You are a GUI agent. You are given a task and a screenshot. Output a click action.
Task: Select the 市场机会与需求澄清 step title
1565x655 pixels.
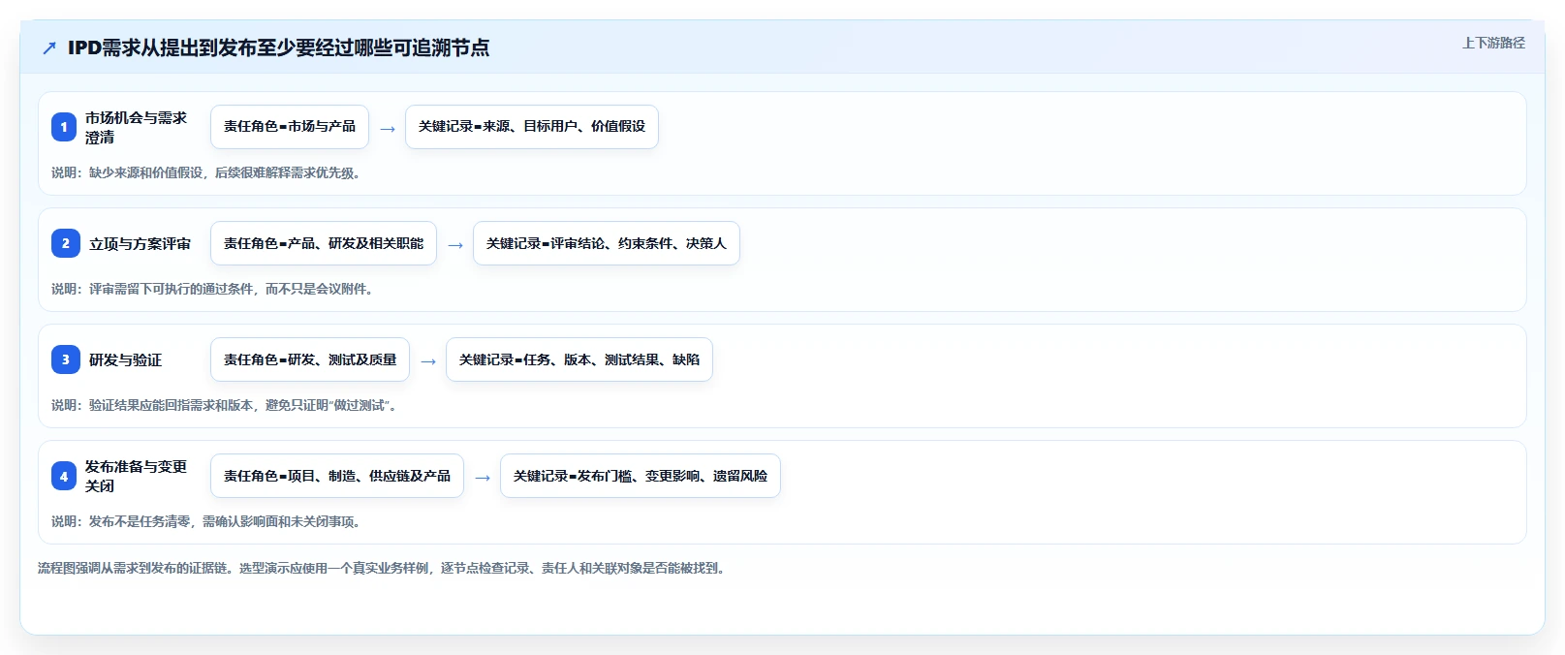pyautogui.click(x=136, y=127)
